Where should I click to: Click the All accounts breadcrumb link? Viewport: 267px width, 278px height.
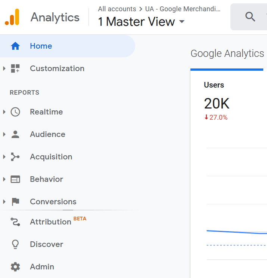pos(117,9)
